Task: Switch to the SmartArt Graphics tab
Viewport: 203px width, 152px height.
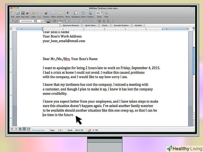Action: coord(121,25)
